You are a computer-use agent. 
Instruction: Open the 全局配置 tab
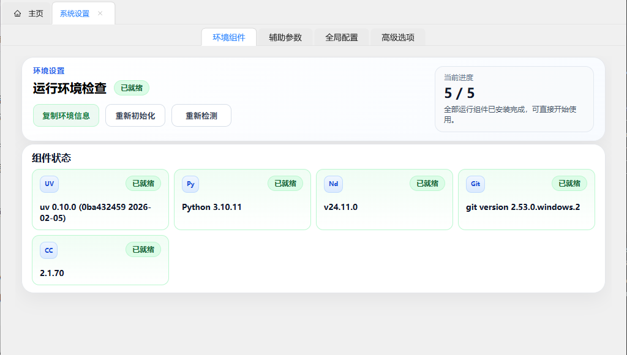click(x=342, y=37)
